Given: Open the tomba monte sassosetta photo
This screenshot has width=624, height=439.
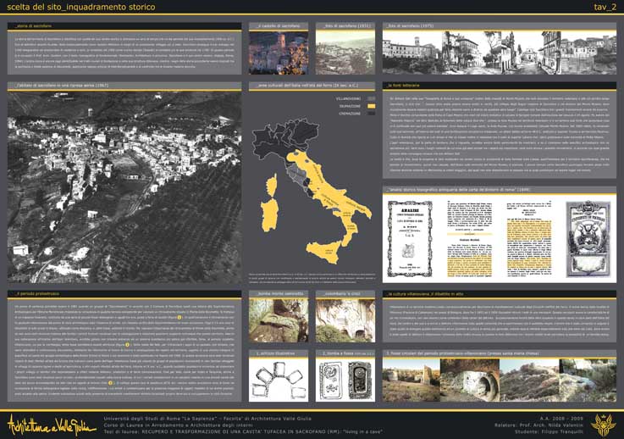Looking at the screenshot, I should click(x=279, y=320).
